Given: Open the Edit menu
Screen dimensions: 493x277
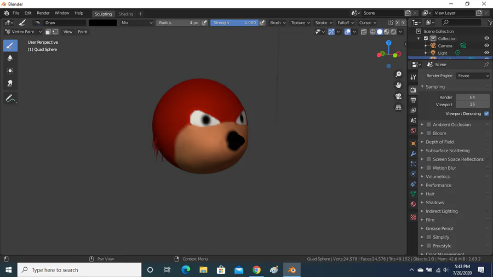Looking at the screenshot, I should pyautogui.click(x=28, y=13).
